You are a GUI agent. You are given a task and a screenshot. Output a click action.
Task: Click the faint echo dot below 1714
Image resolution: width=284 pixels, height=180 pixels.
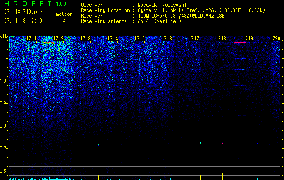99,144
